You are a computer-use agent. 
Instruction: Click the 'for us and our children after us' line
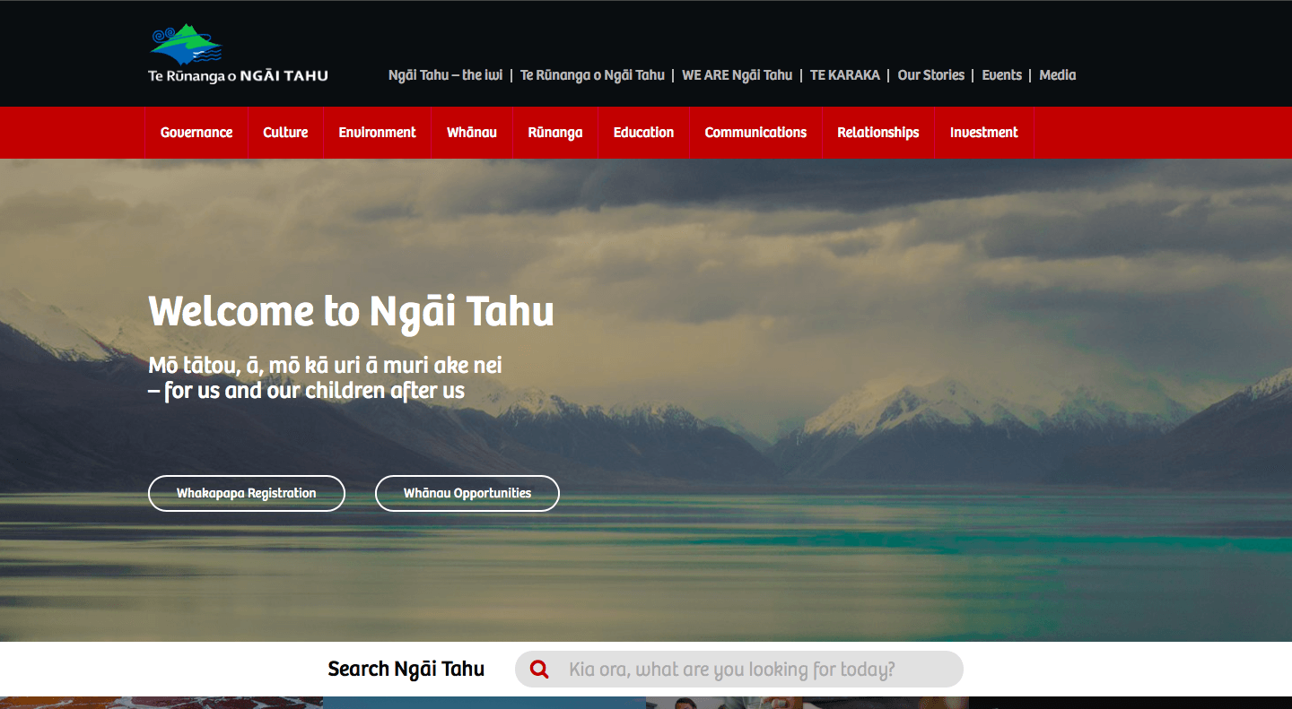click(306, 391)
